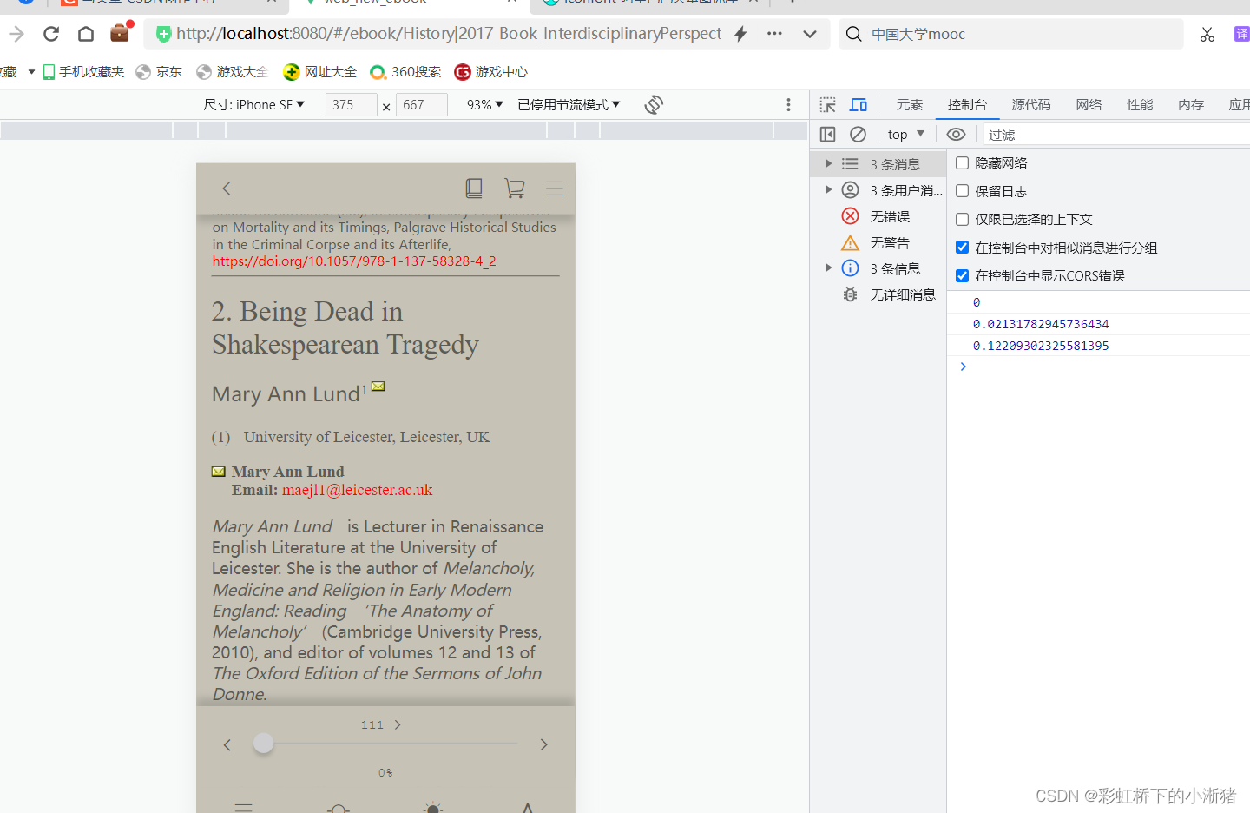This screenshot has height=813, width=1250.
Task: Uncheck 在控制台中对相似消息进行分组
Action: click(962, 248)
